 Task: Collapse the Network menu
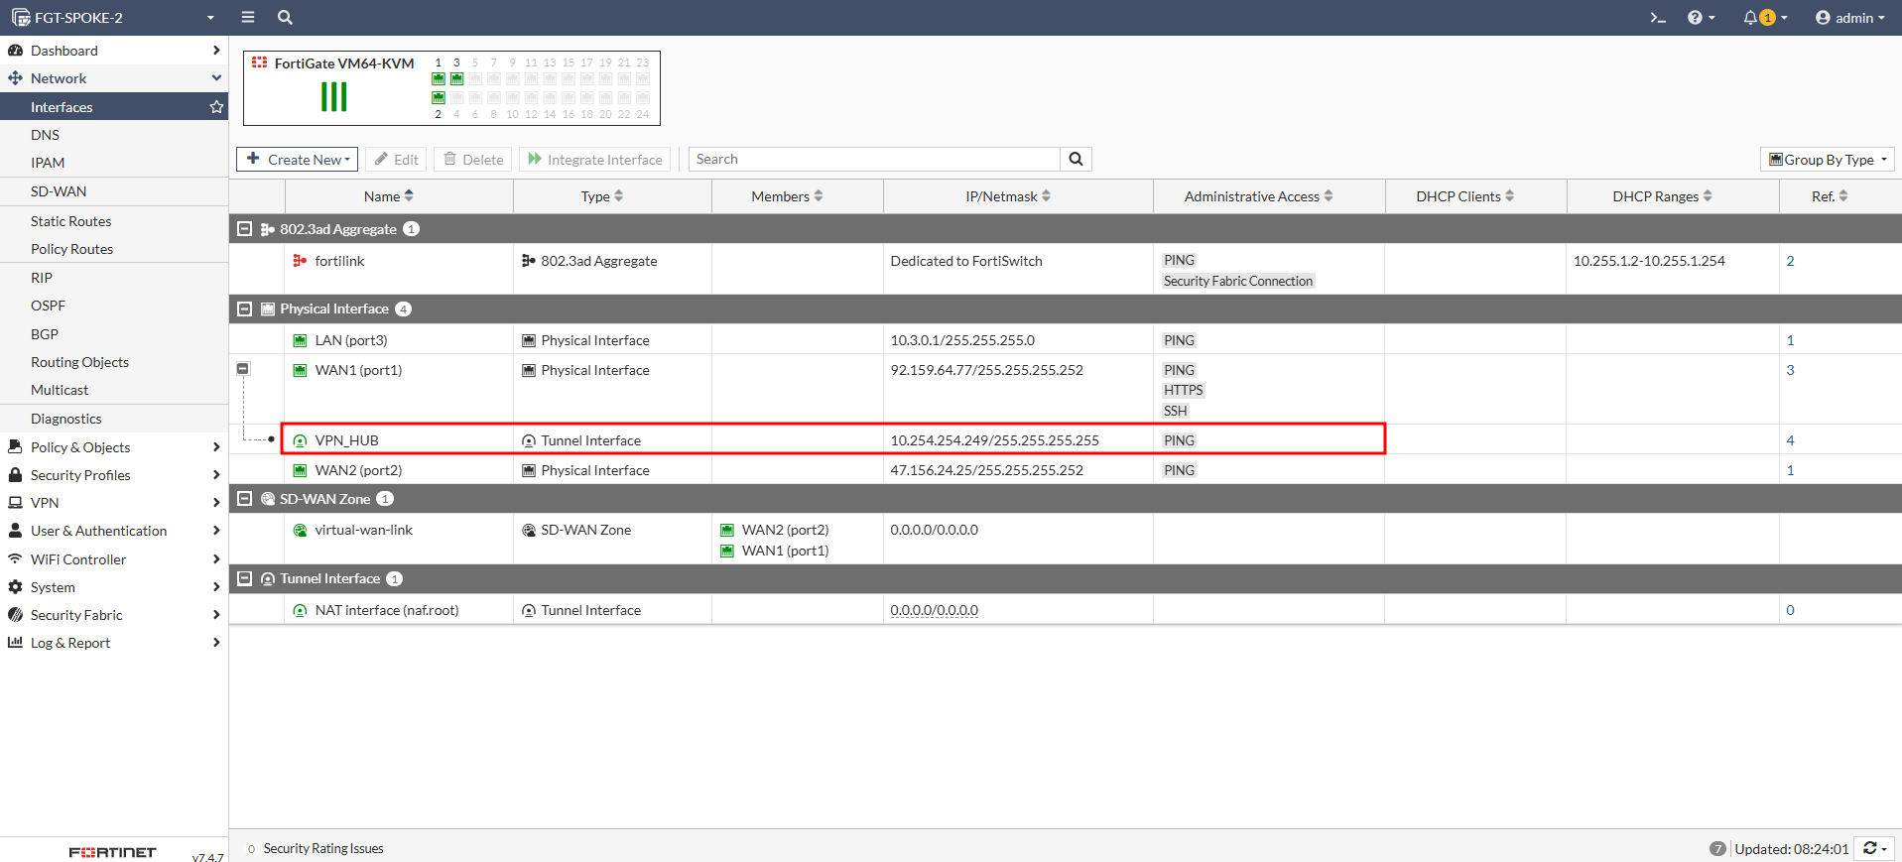click(114, 78)
